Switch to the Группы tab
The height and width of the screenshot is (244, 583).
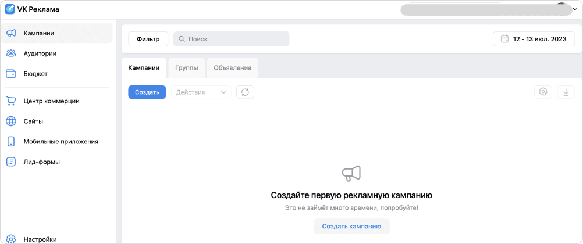pyautogui.click(x=186, y=68)
